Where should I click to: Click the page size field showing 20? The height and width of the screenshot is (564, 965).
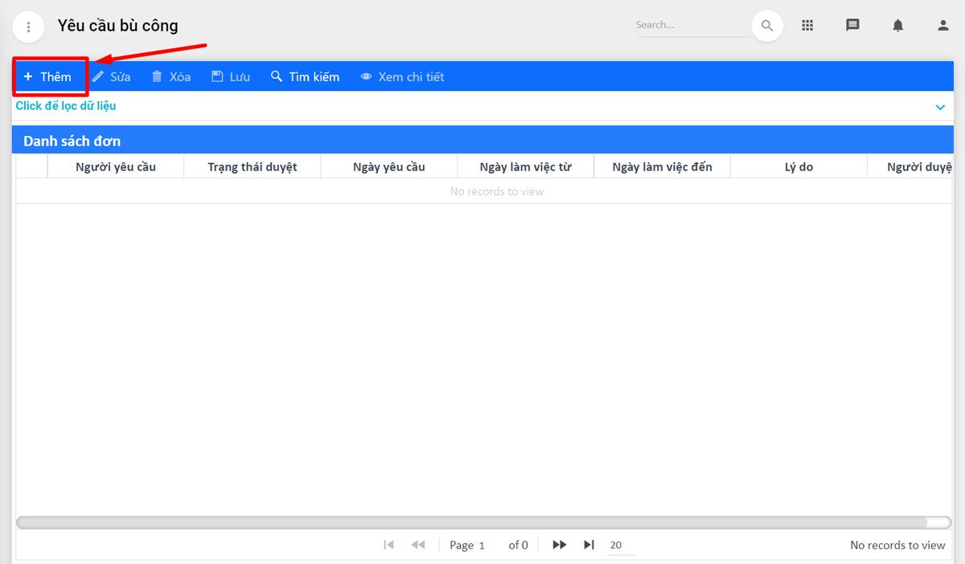click(621, 546)
